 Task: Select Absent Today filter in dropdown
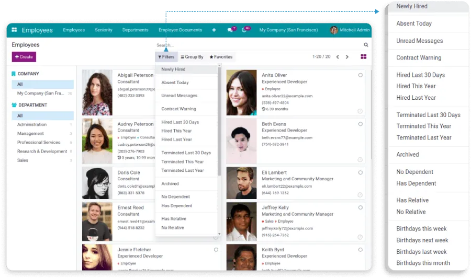pos(175,83)
